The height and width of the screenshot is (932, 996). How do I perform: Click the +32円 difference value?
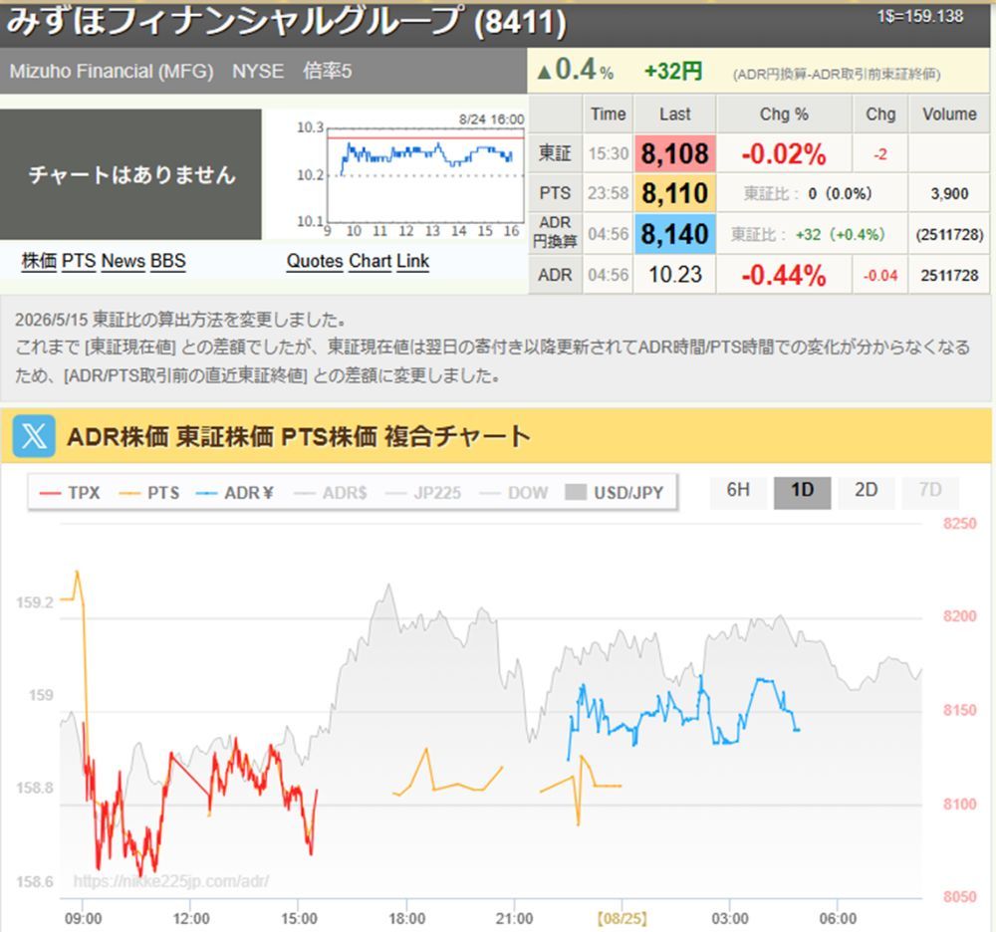point(673,71)
